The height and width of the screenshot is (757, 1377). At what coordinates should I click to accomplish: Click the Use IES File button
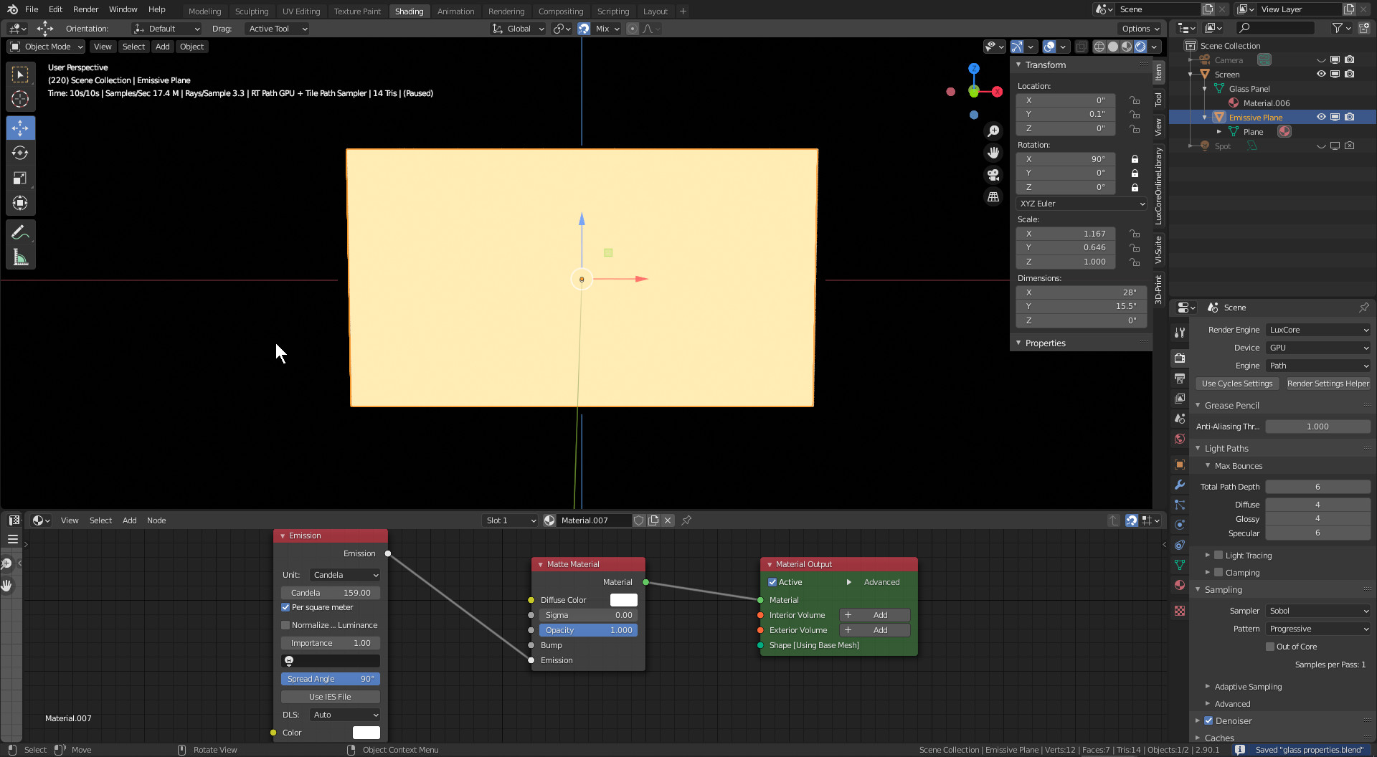330,697
